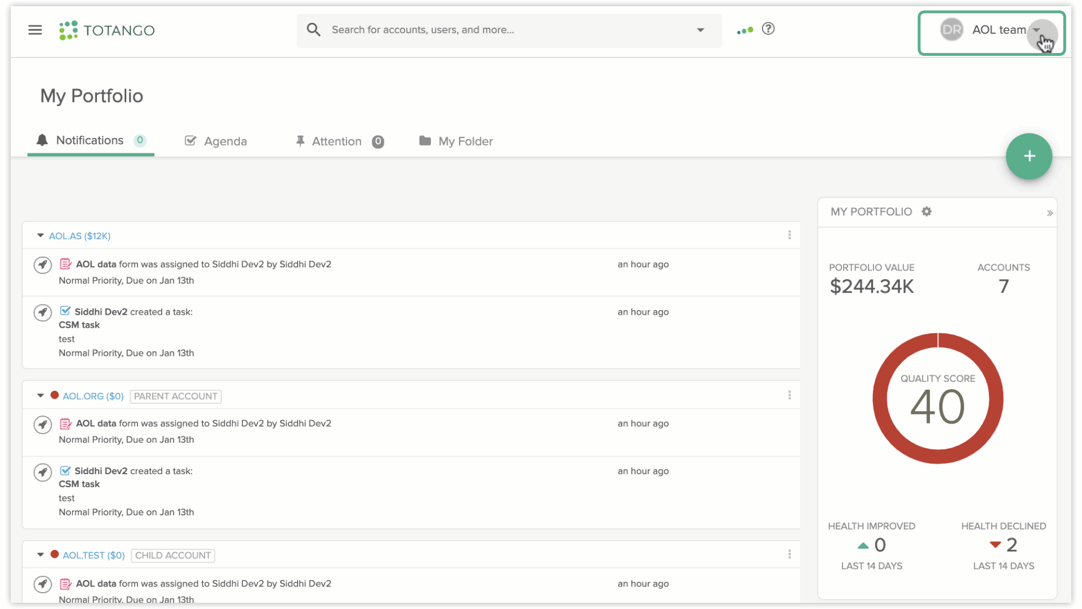Click rocket icon on AOL.ORG CSM task row
The height and width of the screenshot is (609, 1082).
(x=43, y=472)
